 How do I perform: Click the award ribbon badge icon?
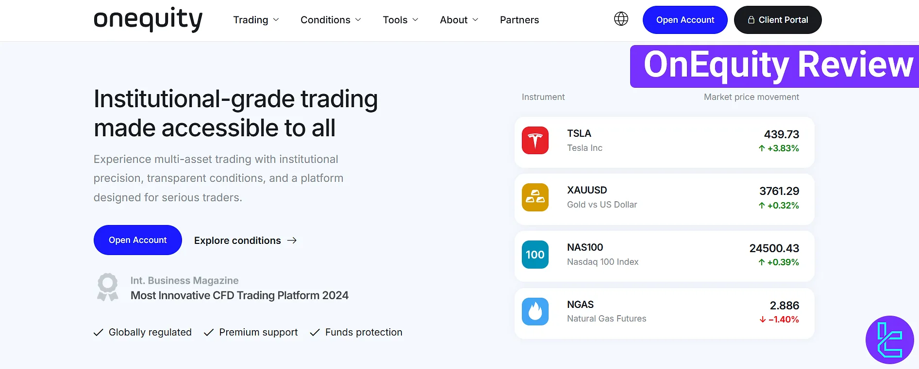pyautogui.click(x=107, y=287)
